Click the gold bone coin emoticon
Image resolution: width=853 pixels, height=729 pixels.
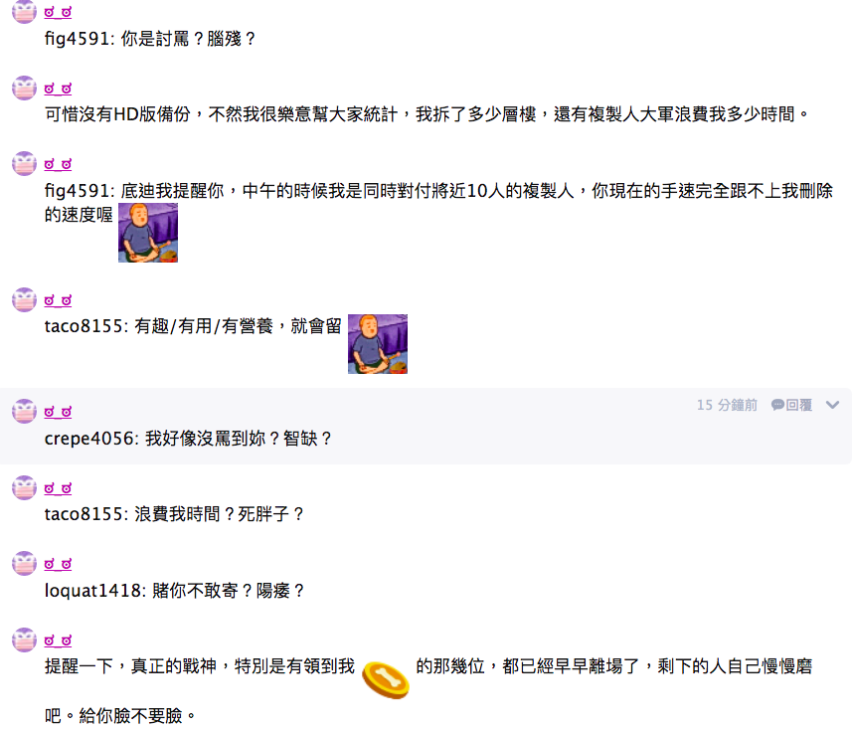point(386,679)
